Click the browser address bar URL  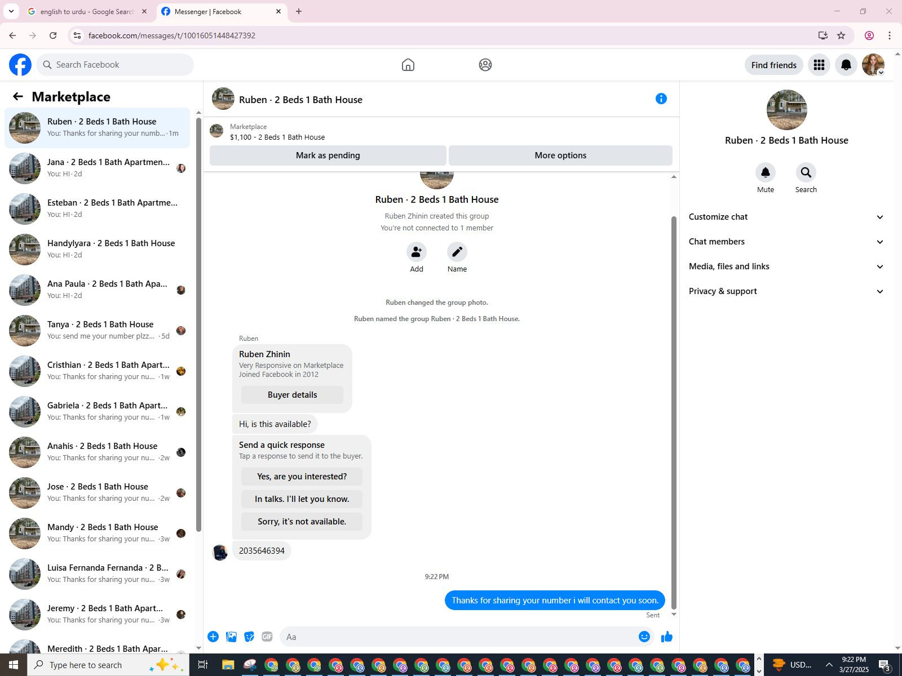pos(172,35)
